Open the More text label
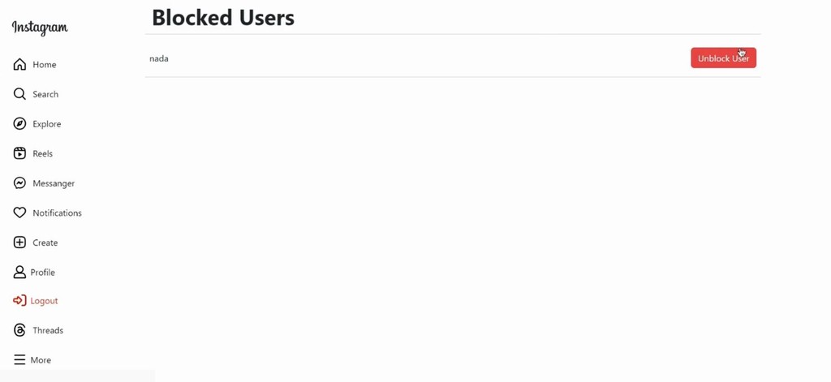The width and height of the screenshot is (831, 382). click(x=41, y=360)
